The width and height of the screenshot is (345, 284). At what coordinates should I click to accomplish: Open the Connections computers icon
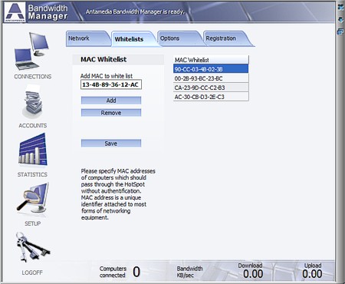point(32,51)
